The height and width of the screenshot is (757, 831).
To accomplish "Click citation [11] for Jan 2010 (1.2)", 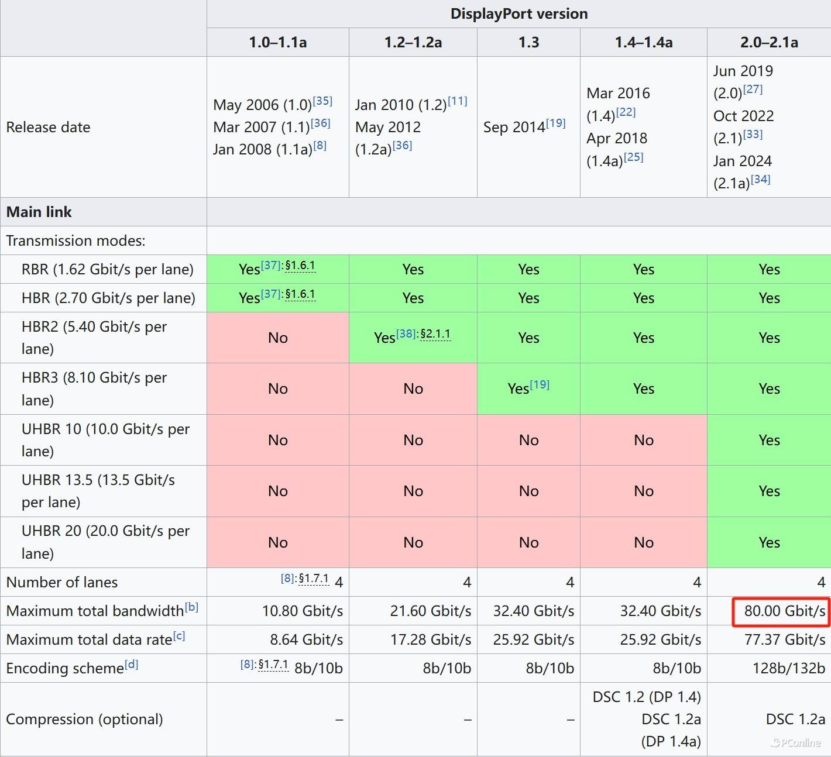I will (x=457, y=101).
